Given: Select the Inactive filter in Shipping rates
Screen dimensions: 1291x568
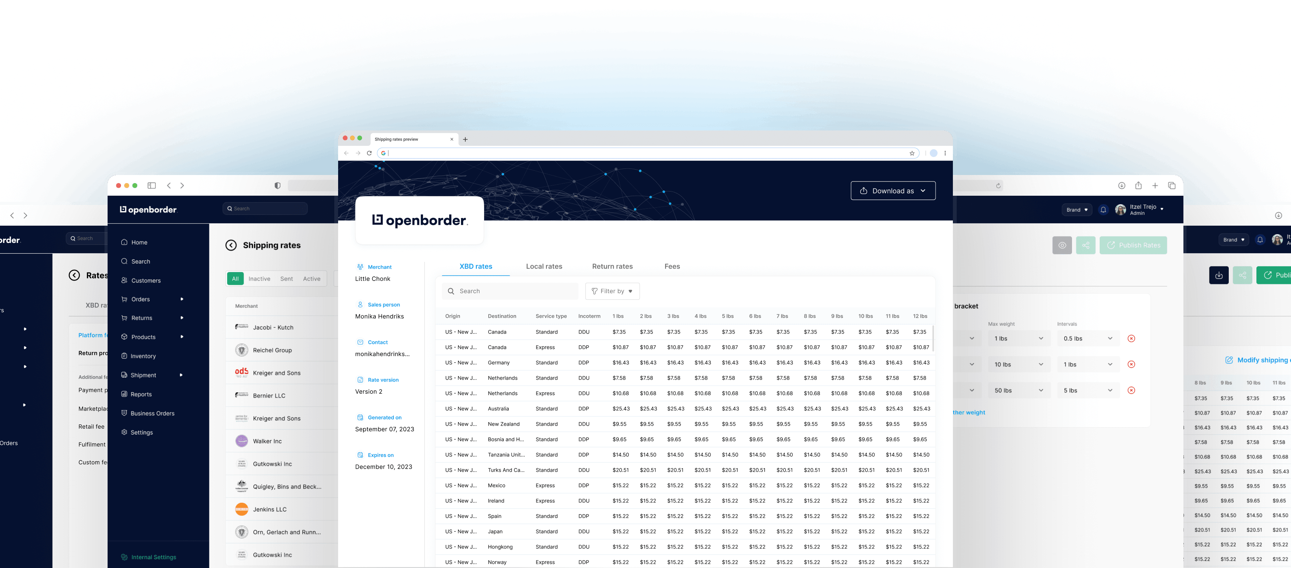Looking at the screenshot, I should coord(259,279).
